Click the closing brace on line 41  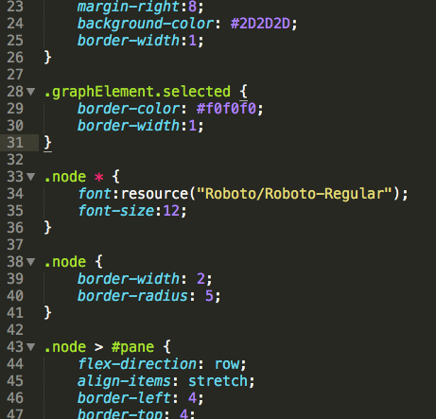coord(47,313)
